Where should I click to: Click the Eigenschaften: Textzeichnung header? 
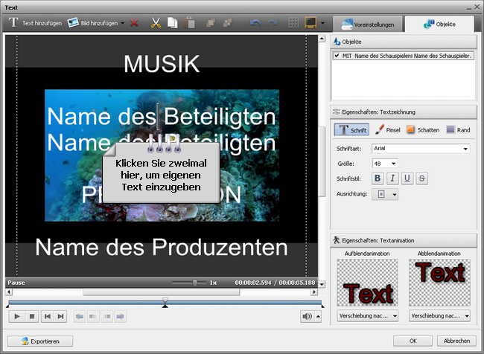[x=404, y=112]
